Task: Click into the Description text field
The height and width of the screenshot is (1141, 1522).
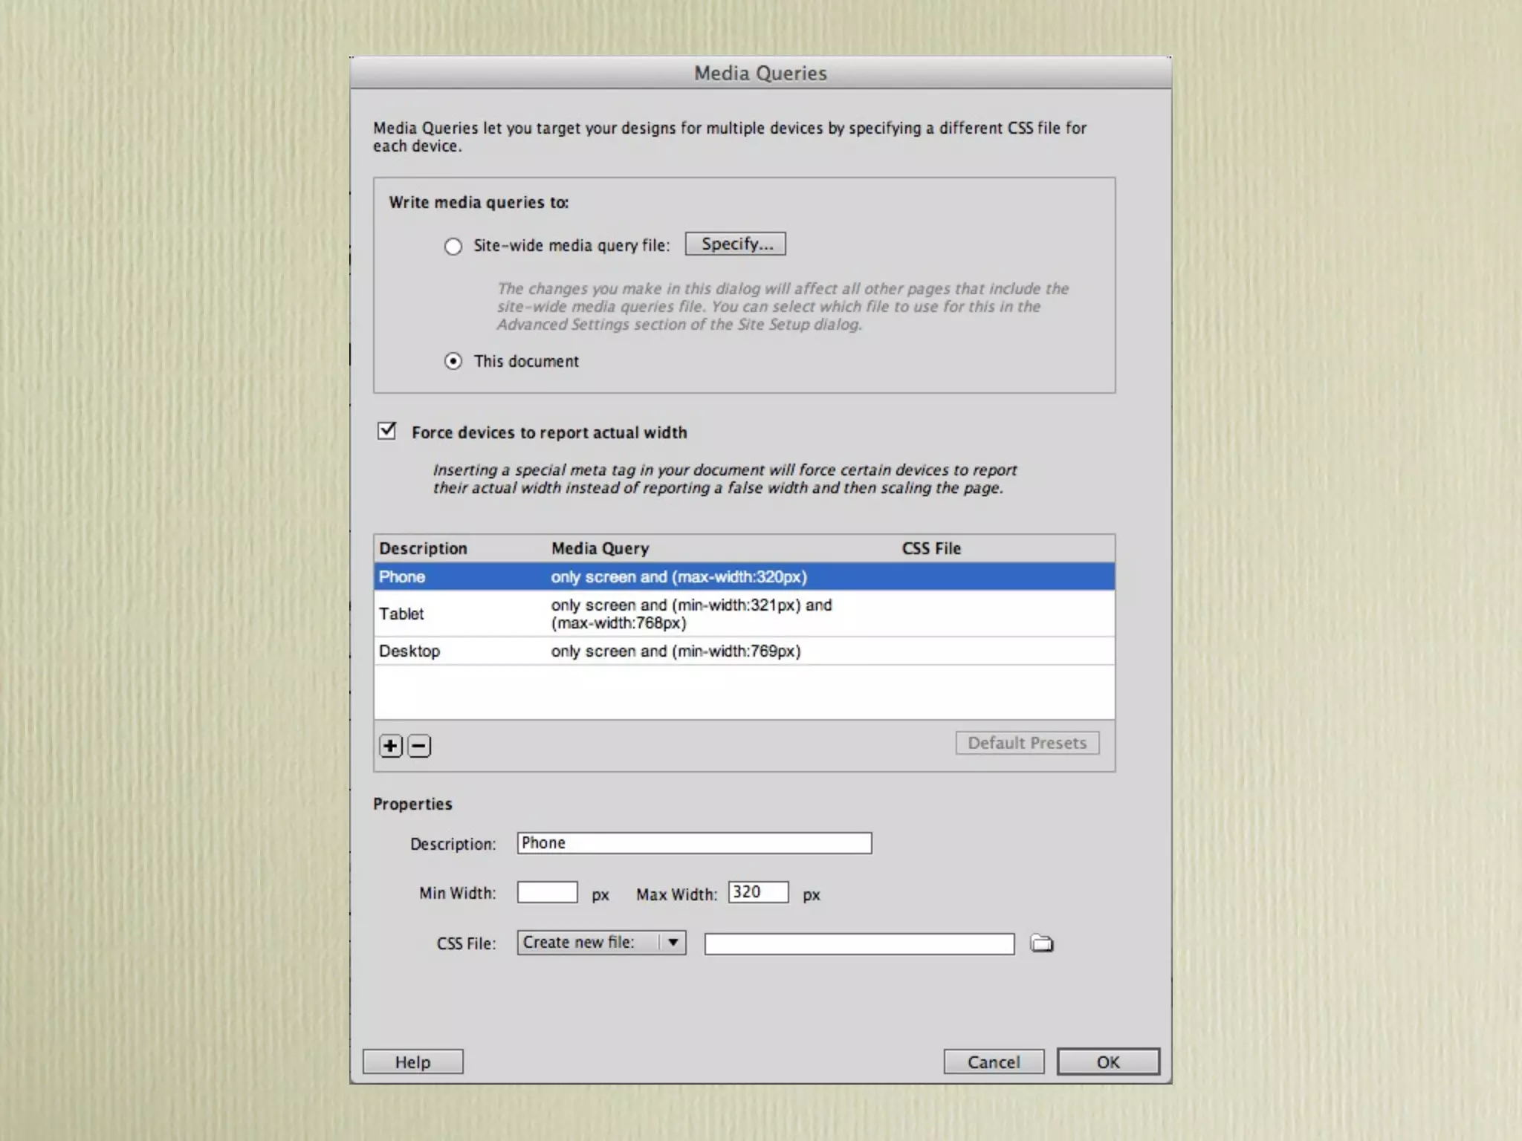Action: coord(694,843)
